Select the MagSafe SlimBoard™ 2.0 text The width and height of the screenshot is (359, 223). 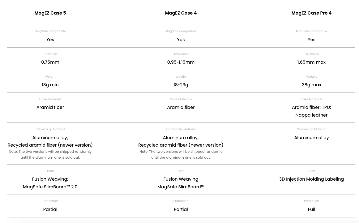50,187
